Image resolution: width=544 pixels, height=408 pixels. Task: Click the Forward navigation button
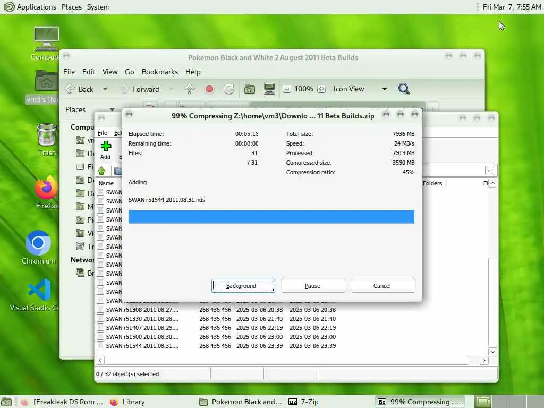139,89
